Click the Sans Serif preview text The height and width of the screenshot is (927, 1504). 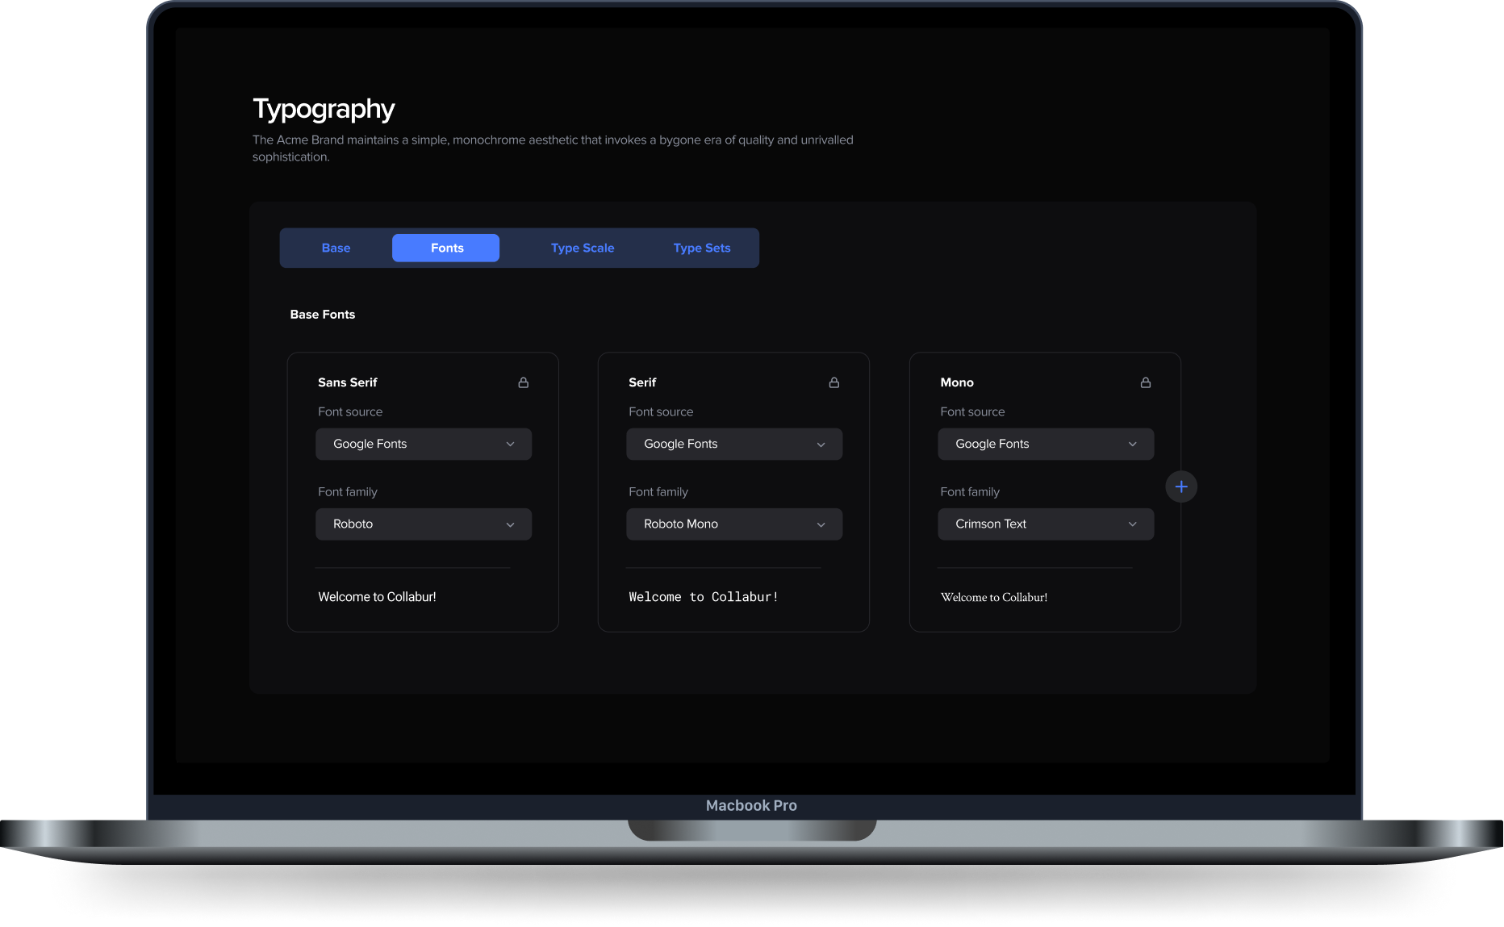point(377,597)
